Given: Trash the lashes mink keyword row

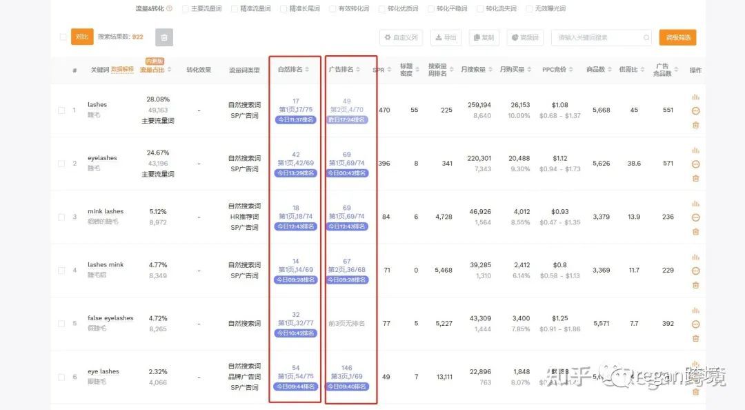Looking at the screenshot, I should point(695,285).
